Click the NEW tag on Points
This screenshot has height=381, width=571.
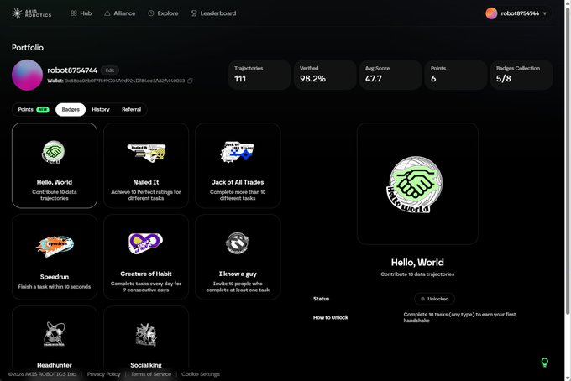tap(43, 110)
